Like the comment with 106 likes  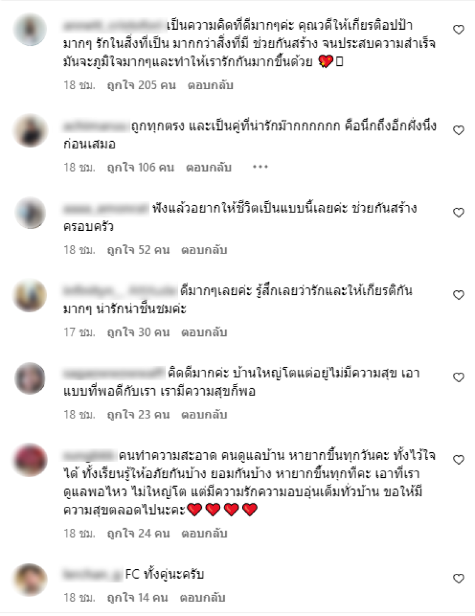pos(459,130)
